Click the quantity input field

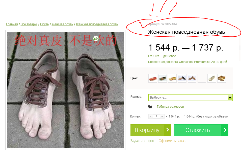point(156,116)
